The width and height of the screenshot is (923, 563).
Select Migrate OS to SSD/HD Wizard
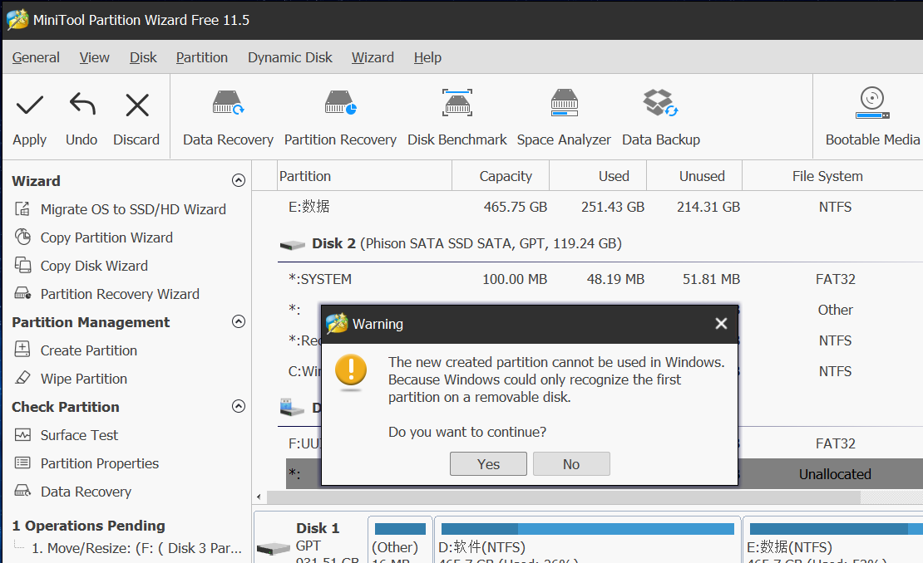(x=133, y=209)
